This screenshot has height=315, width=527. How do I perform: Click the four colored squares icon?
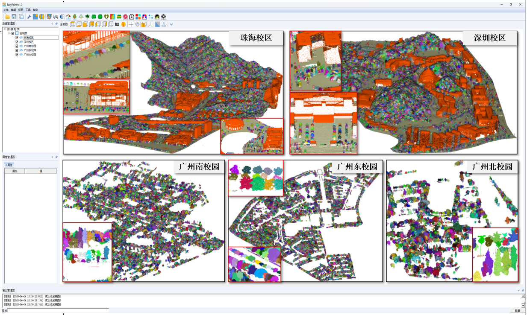138,17
